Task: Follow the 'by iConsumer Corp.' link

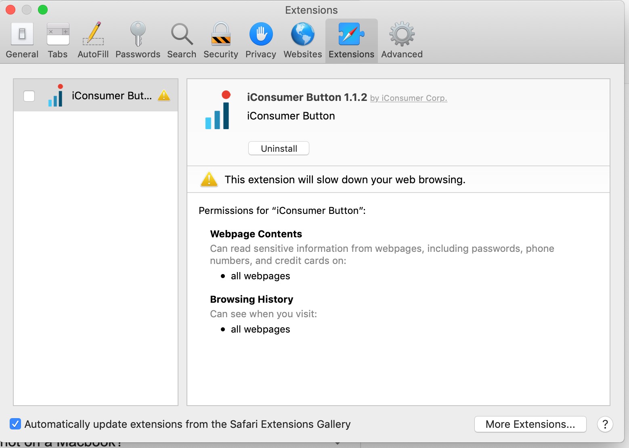Action: 409,98
